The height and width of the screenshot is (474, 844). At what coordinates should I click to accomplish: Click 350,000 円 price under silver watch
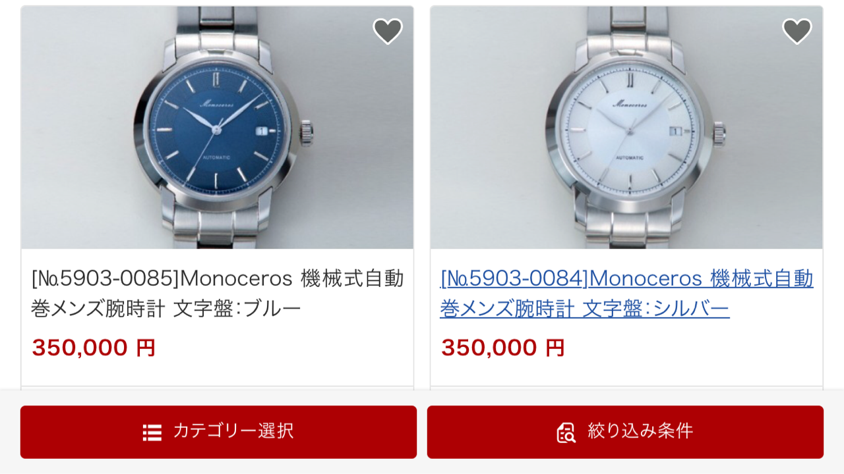pos(502,348)
